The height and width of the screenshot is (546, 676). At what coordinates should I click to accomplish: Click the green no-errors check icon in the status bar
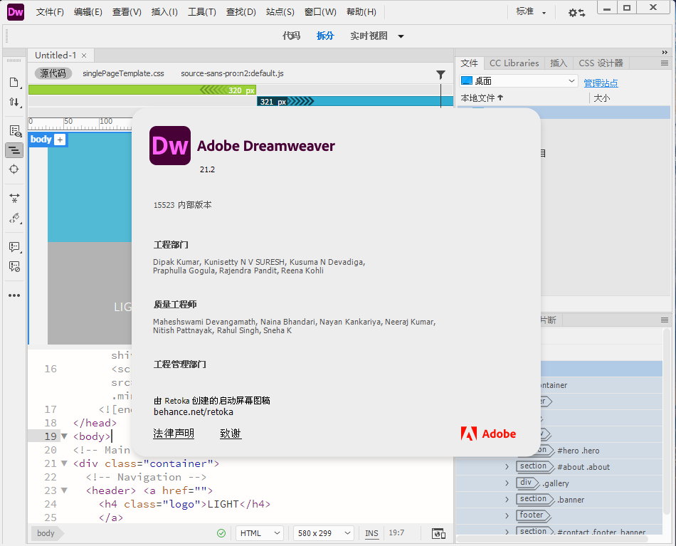[221, 533]
